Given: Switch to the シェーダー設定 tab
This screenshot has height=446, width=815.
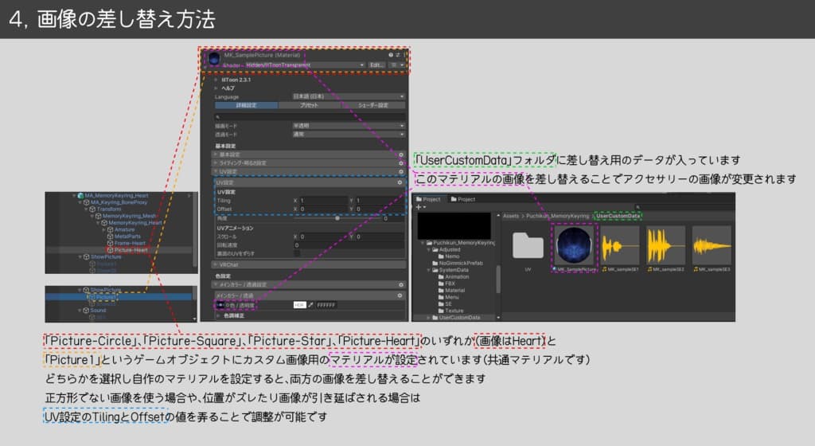Looking at the screenshot, I should [372, 105].
